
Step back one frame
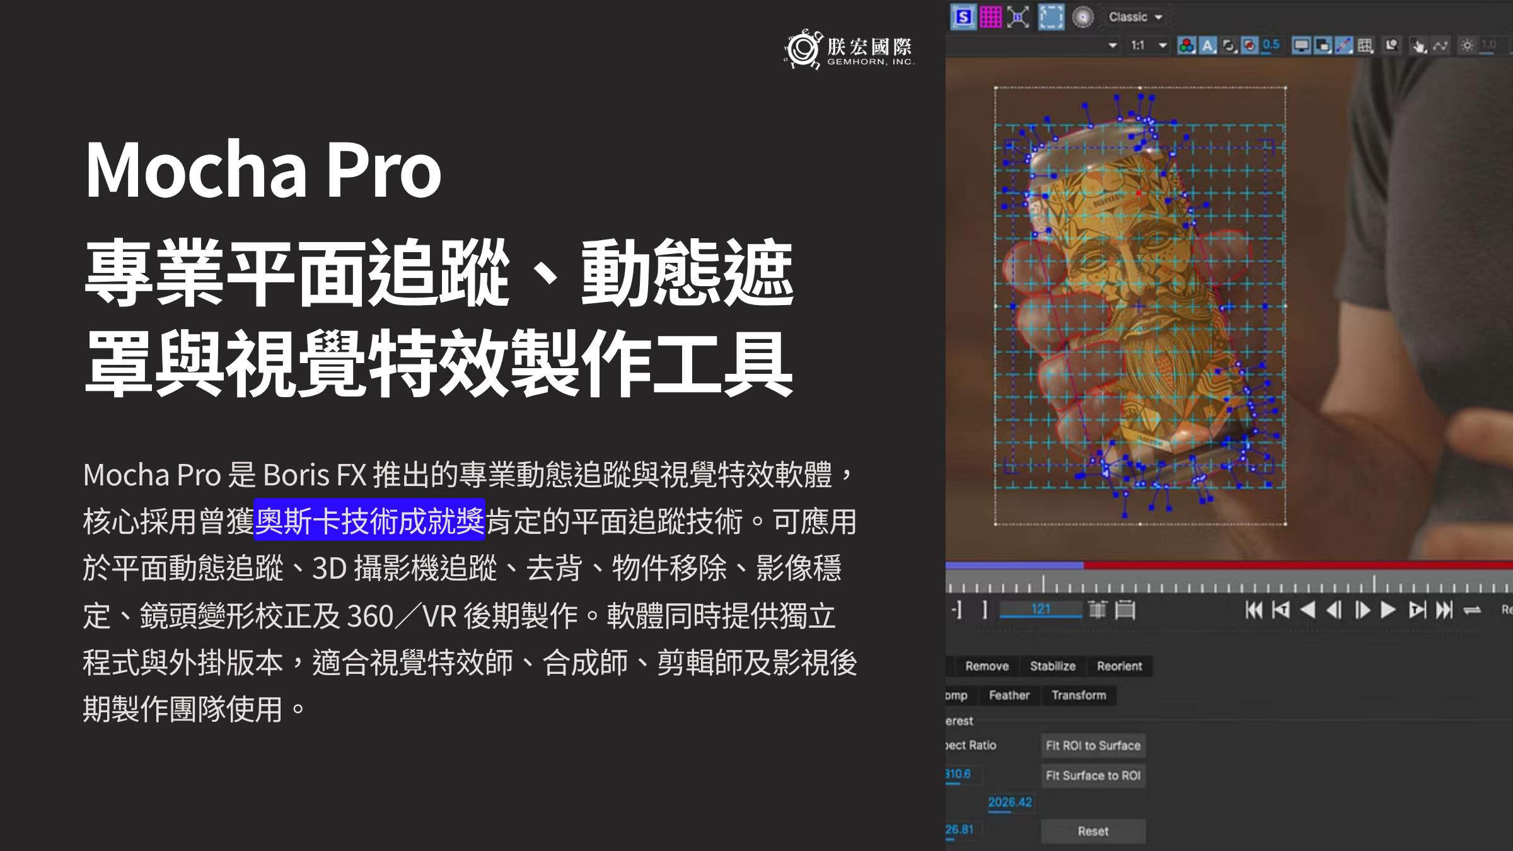coord(1335,610)
